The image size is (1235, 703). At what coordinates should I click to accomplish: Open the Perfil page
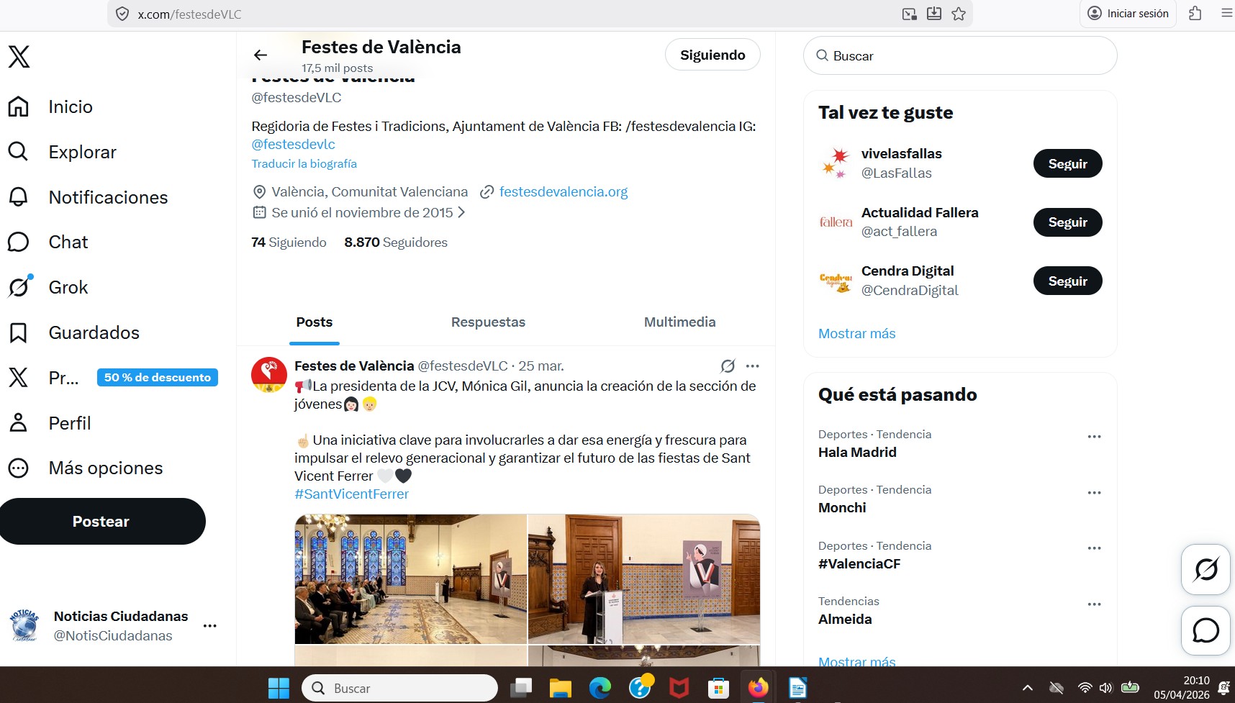pos(70,423)
